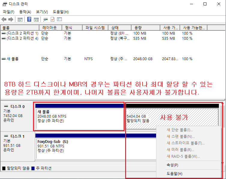Toggle the Show/Hide Action Pane toolbar icon
The height and width of the screenshot is (179, 226).
tap(36, 20)
